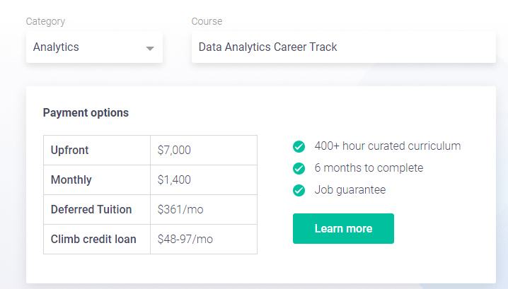Viewport: 508px width, 289px height.
Task: Select the Upfront payment row label
Action: 69,150
